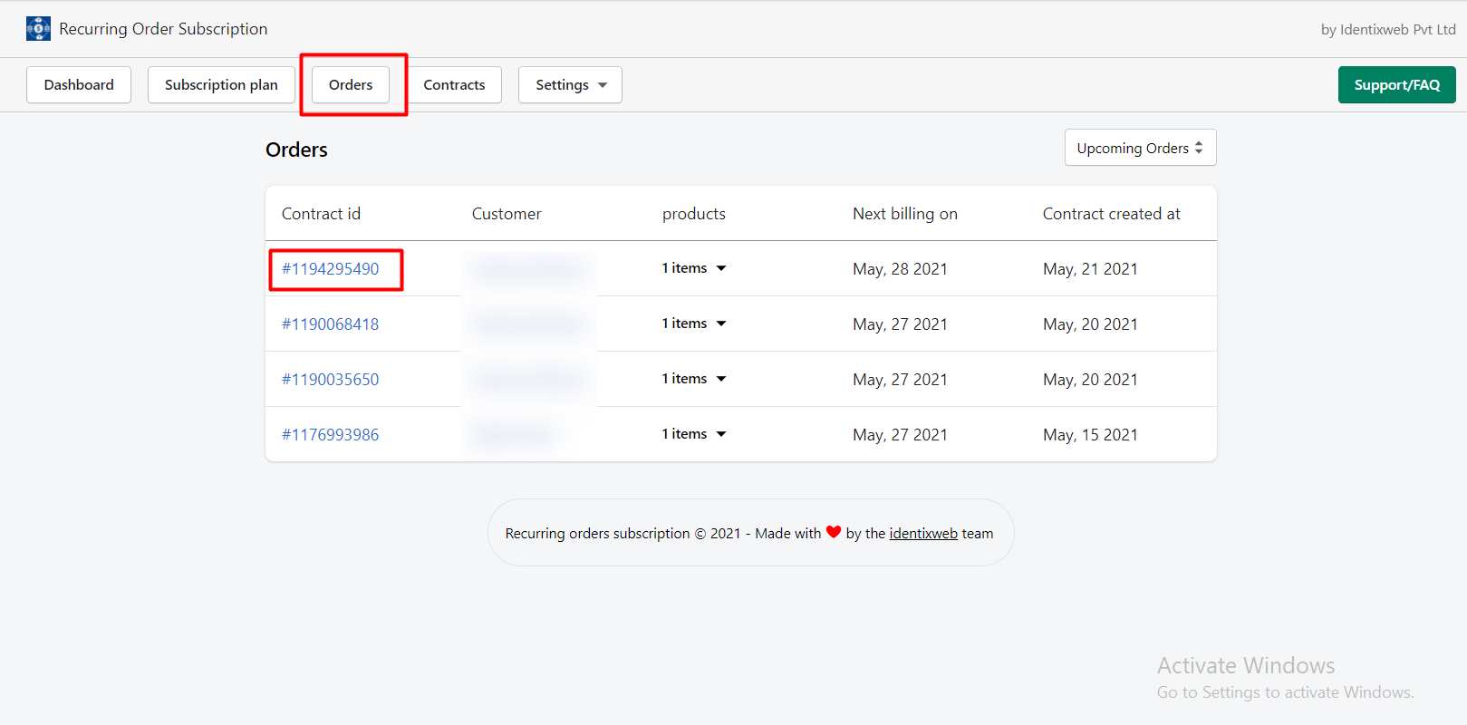The width and height of the screenshot is (1467, 725).
Task: Expand items list for contract #1190035650
Action: (694, 379)
